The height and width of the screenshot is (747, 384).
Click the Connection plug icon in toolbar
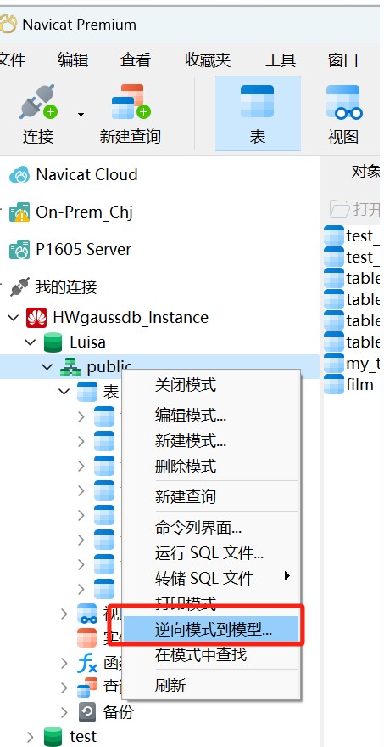(38, 103)
